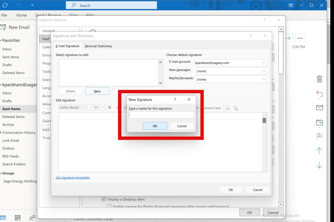334x222 pixels.
Task: Open the Calendar module icon
Action: pyautogui.click(x=17, y=218)
